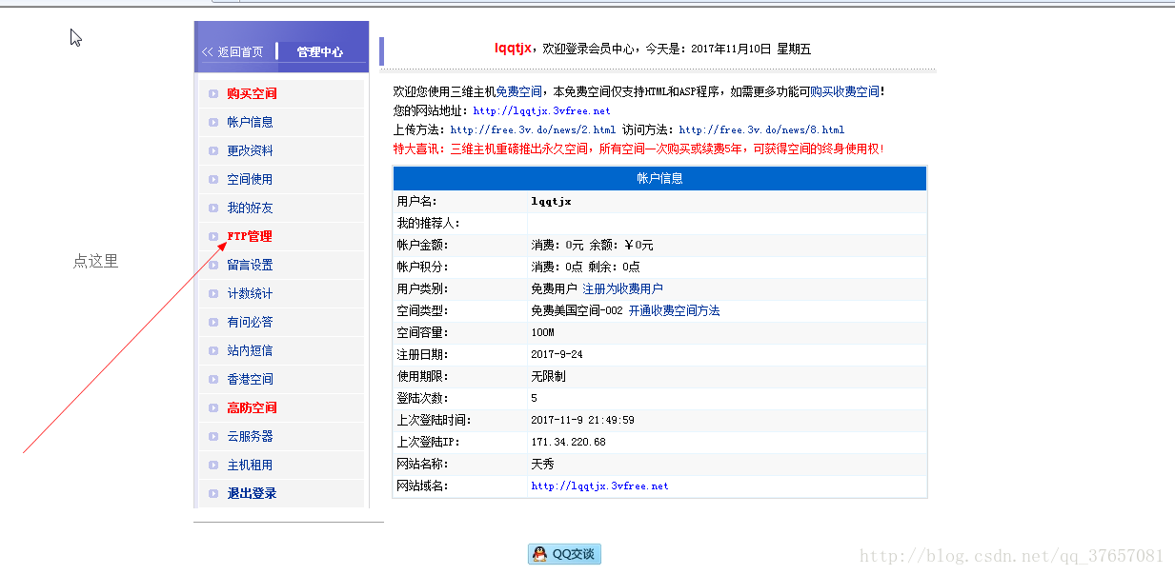
Task: Click space capacity value 100M
Action: [542, 332]
